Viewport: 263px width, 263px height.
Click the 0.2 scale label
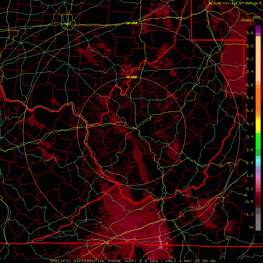tap(250, 189)
